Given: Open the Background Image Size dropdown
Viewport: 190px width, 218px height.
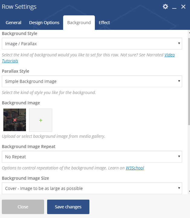Looking at the screenshot, I should click(x=92, y=188).
